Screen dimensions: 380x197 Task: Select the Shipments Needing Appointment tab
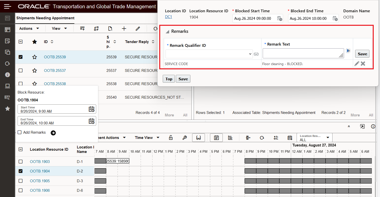[x=45, y=18]
